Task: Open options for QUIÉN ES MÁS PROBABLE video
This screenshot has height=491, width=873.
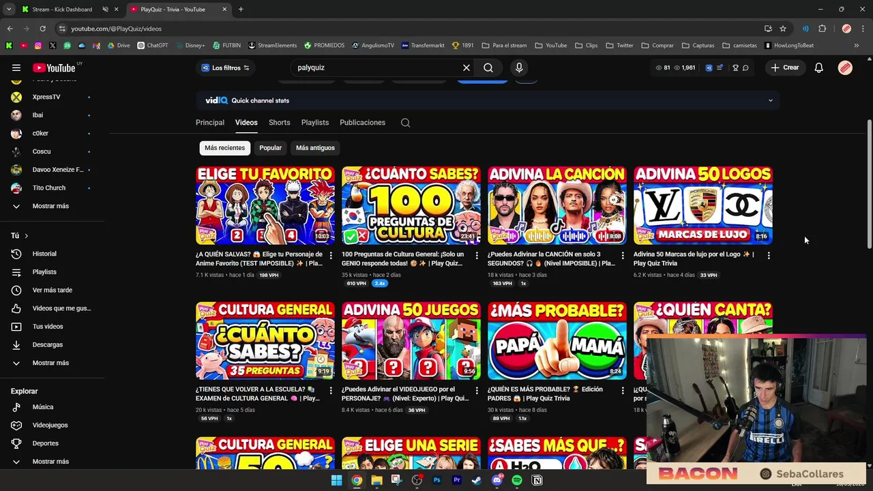Action: pos(623,390)
